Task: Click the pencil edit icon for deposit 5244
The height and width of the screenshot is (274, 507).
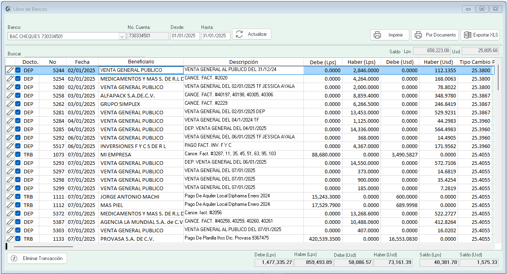Action: point(10,70)
